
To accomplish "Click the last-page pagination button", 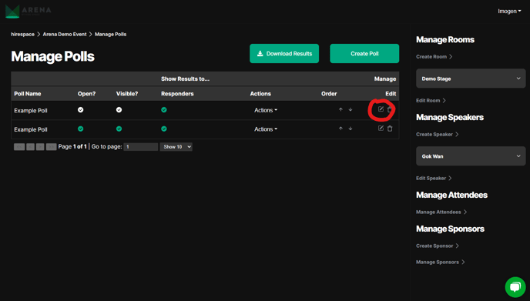I will (x=52, y=146).
